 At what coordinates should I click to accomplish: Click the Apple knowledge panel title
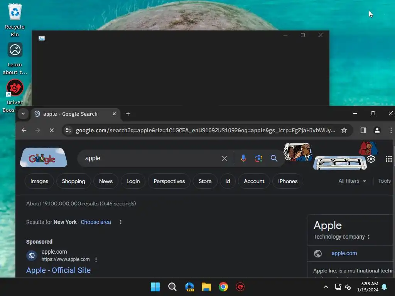coord(327,225)
